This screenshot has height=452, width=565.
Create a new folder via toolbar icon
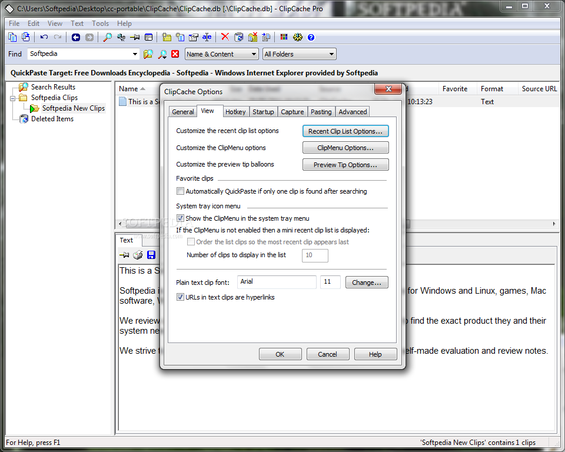click(x=167, y=37)
